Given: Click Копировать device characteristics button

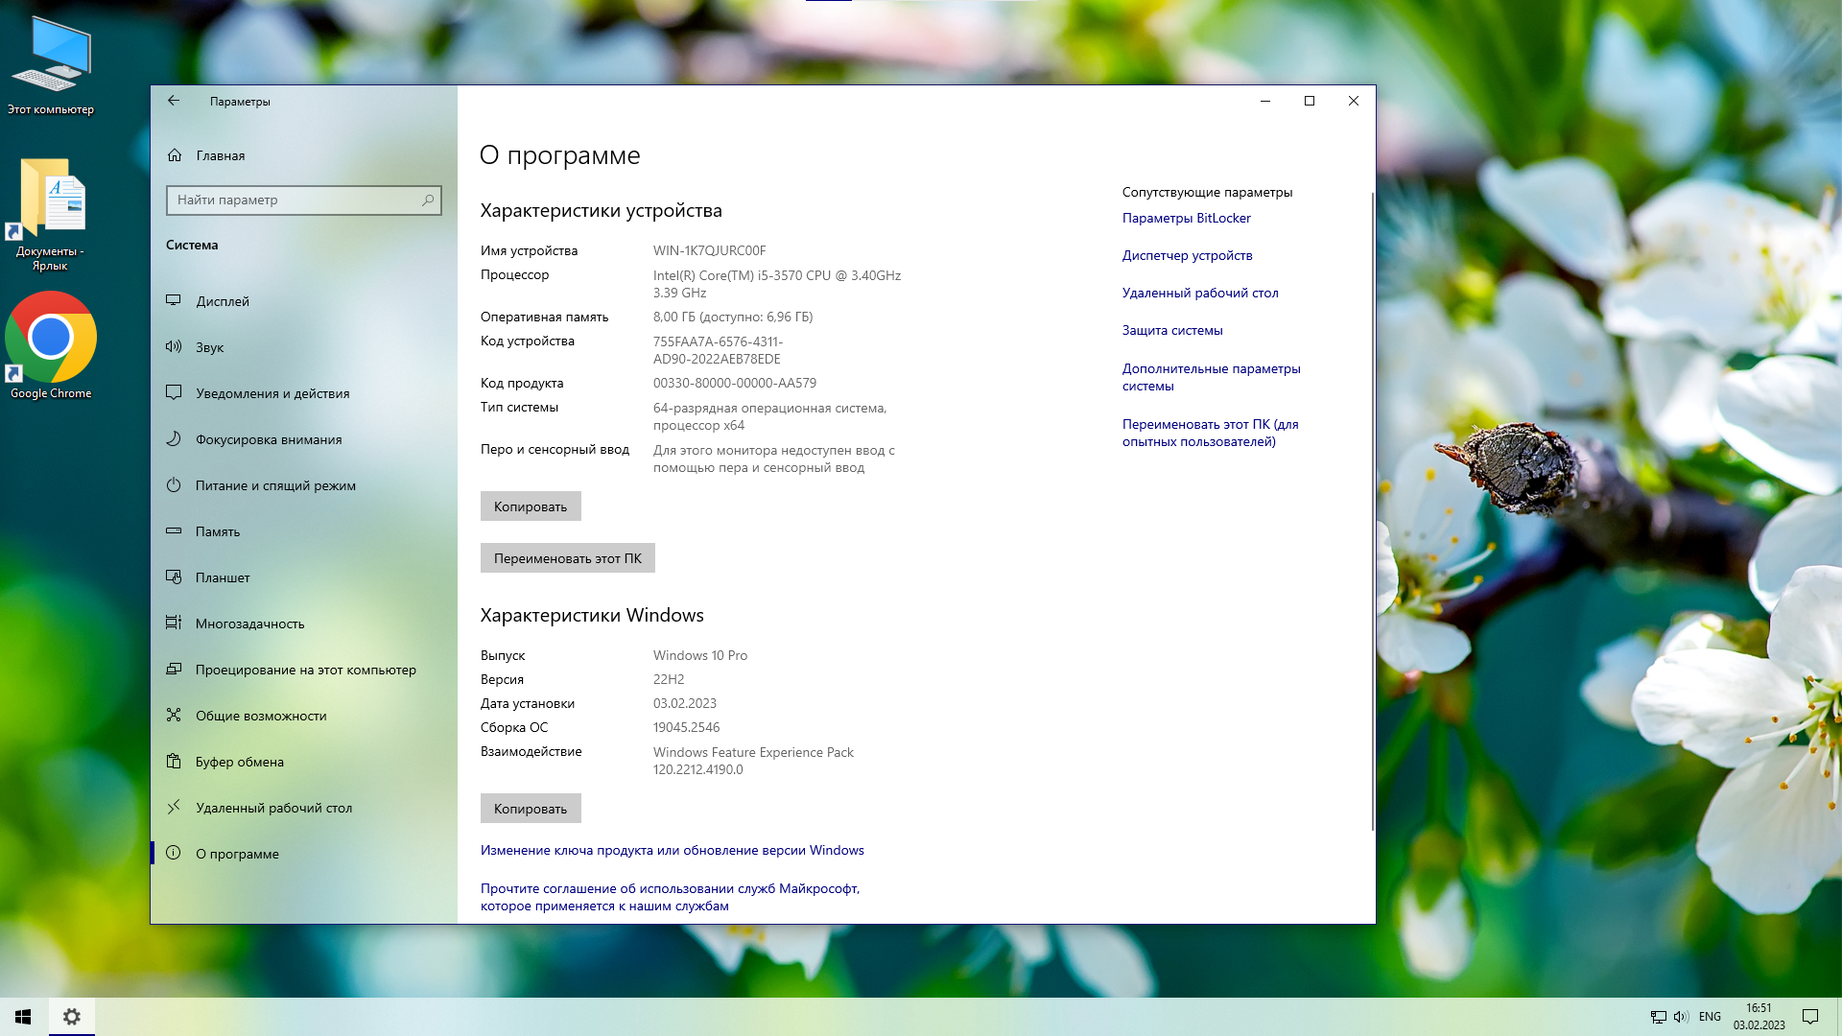Looking at the screenshot, I should pyautogui.click(x=531, y=506).
